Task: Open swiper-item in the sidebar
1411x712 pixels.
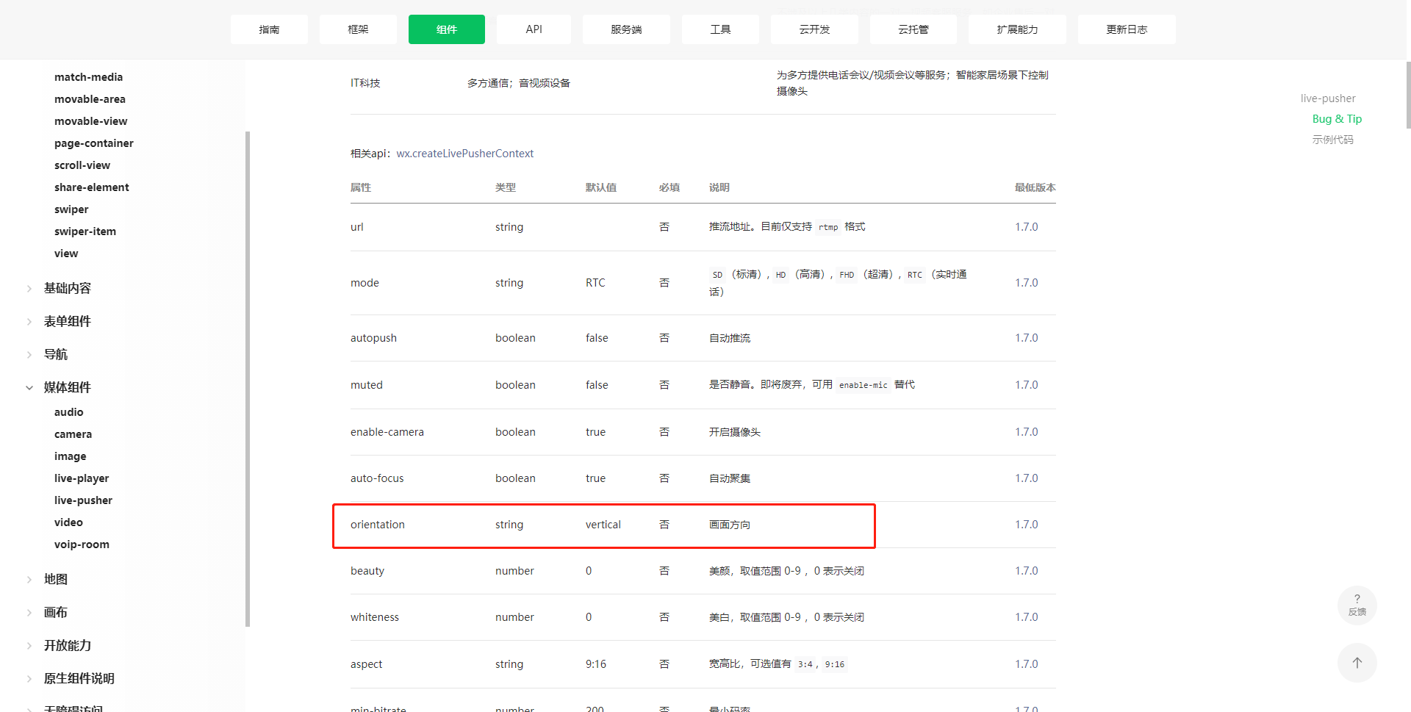Action: [85, 231]
